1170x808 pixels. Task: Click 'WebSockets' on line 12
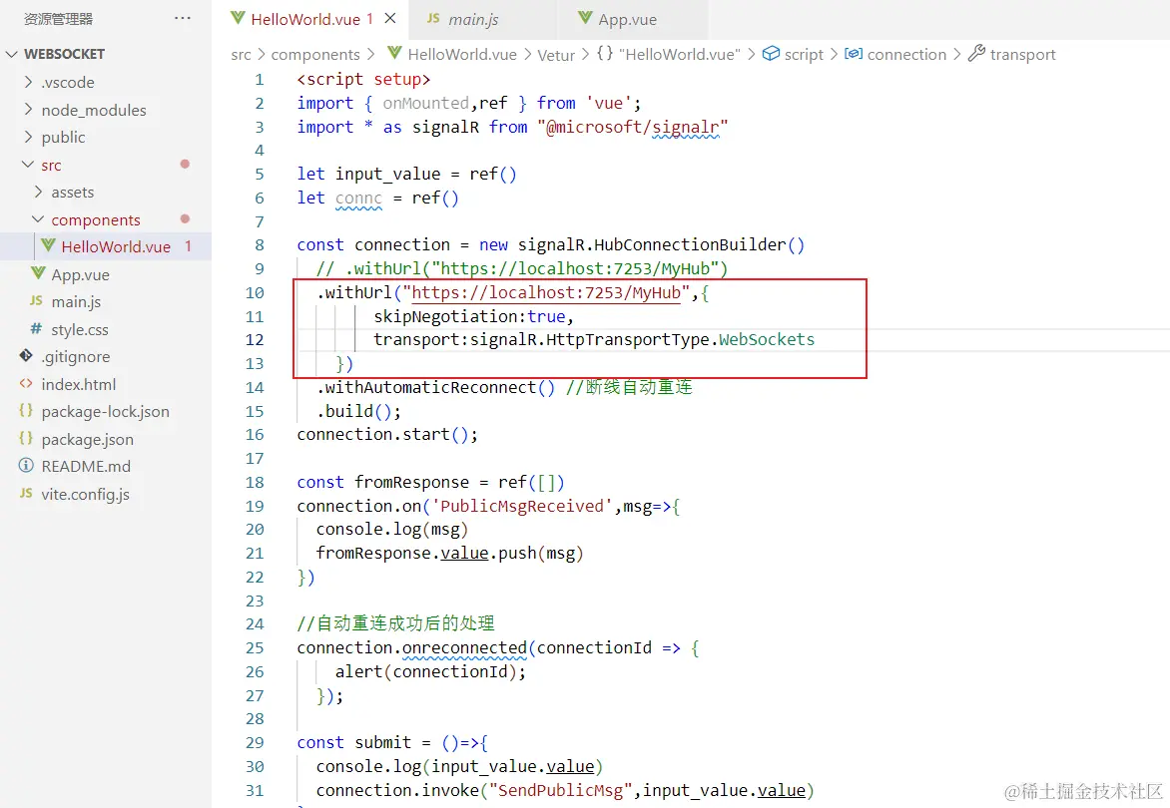(767, 340)
